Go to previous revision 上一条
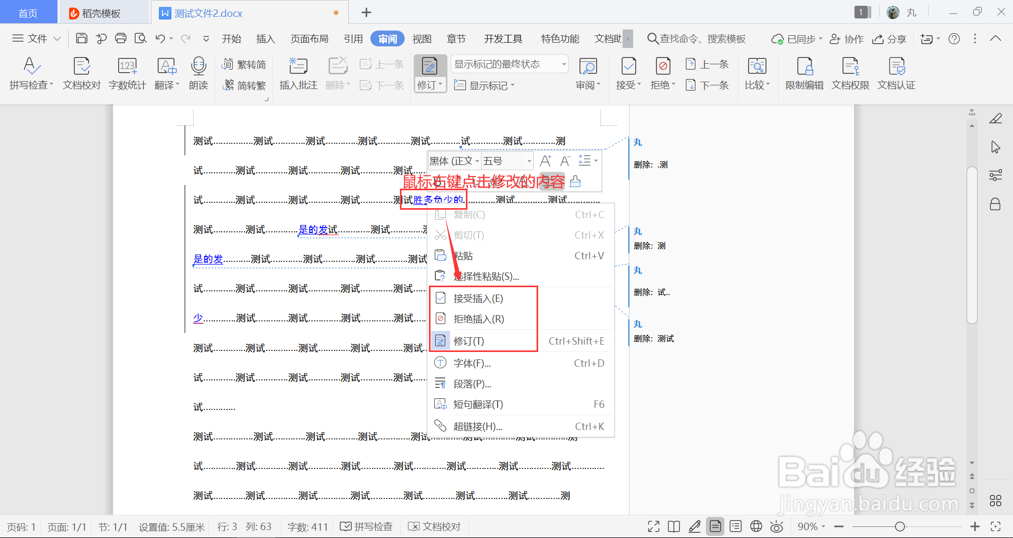The height and width of the screenshot is (538, 1013). tap(707, 64)
